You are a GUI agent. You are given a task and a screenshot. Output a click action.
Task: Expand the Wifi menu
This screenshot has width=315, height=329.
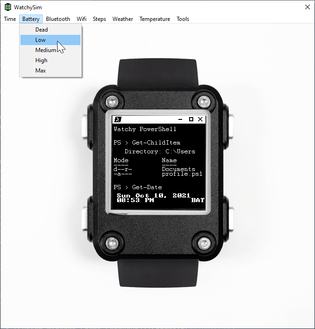click(x=81, y=19)
